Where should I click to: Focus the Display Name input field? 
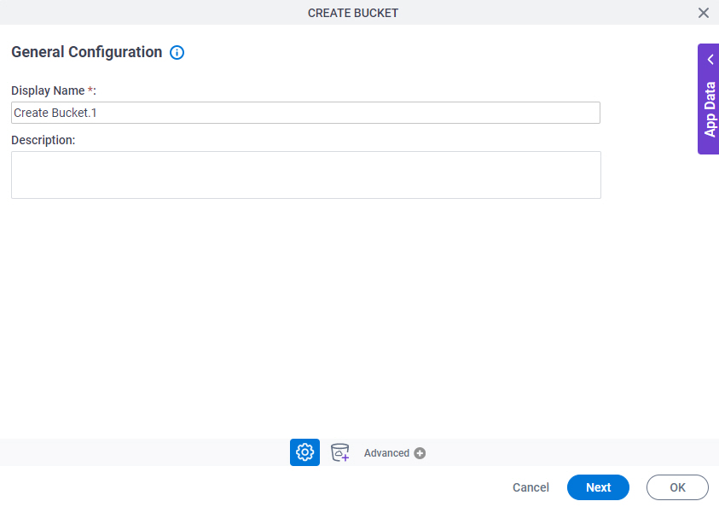pos(305,112)
